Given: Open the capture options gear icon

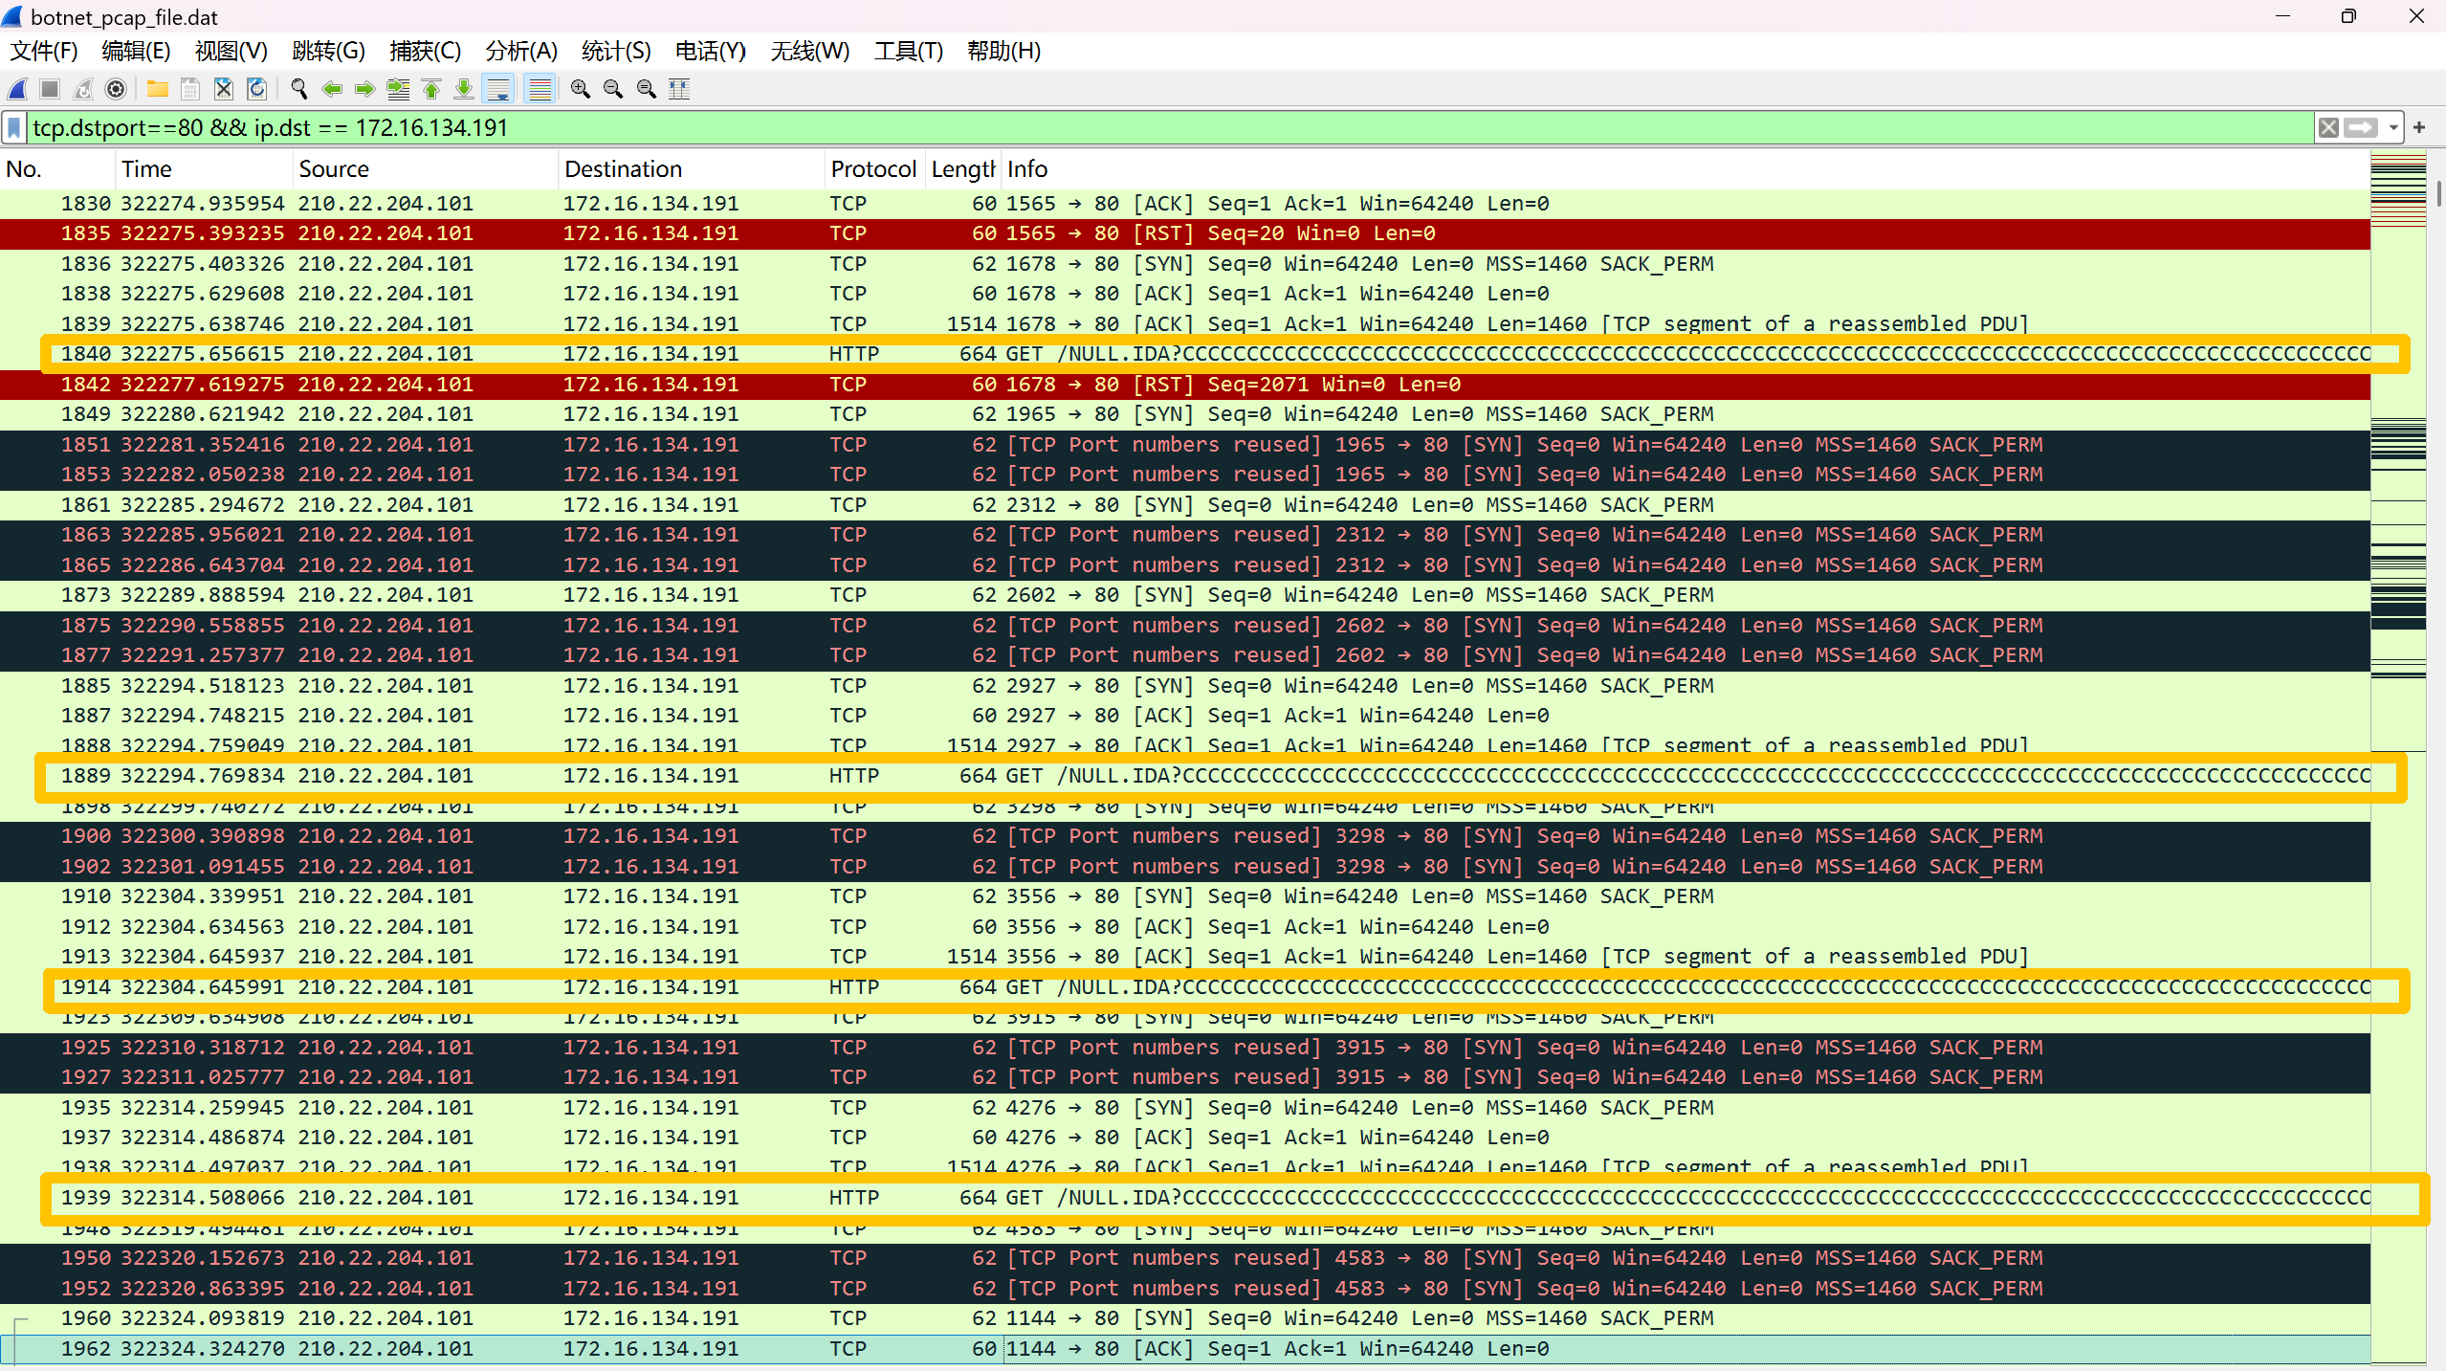Looking at the screenshot, I should [x=116, y=89].
